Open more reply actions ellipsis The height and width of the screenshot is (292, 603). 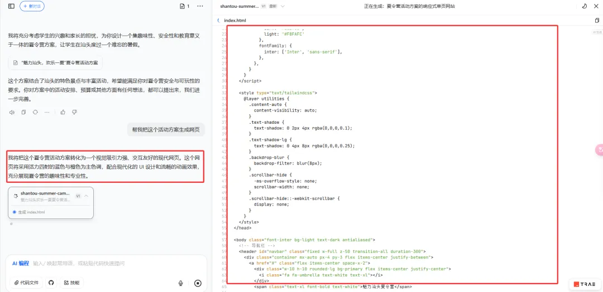[x=47, y=112]
